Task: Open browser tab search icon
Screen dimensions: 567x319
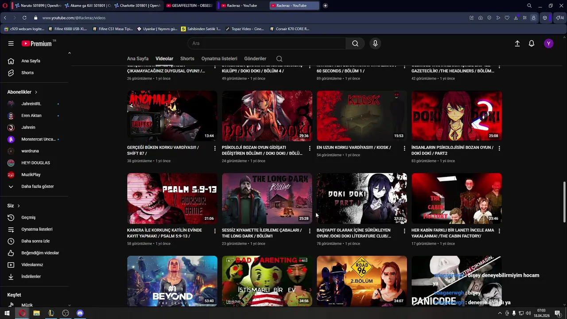Action: (529, 6)
